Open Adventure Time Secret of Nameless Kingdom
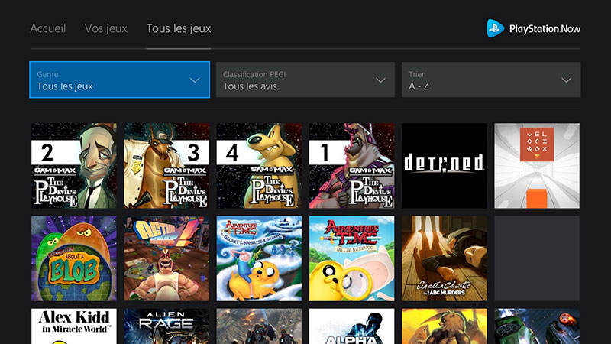 click(x=259, y=258)
